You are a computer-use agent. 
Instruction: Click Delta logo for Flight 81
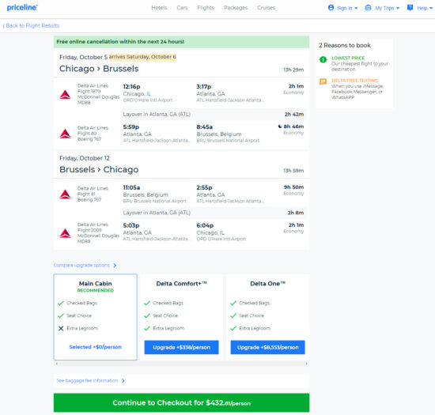tap(65, 194)
